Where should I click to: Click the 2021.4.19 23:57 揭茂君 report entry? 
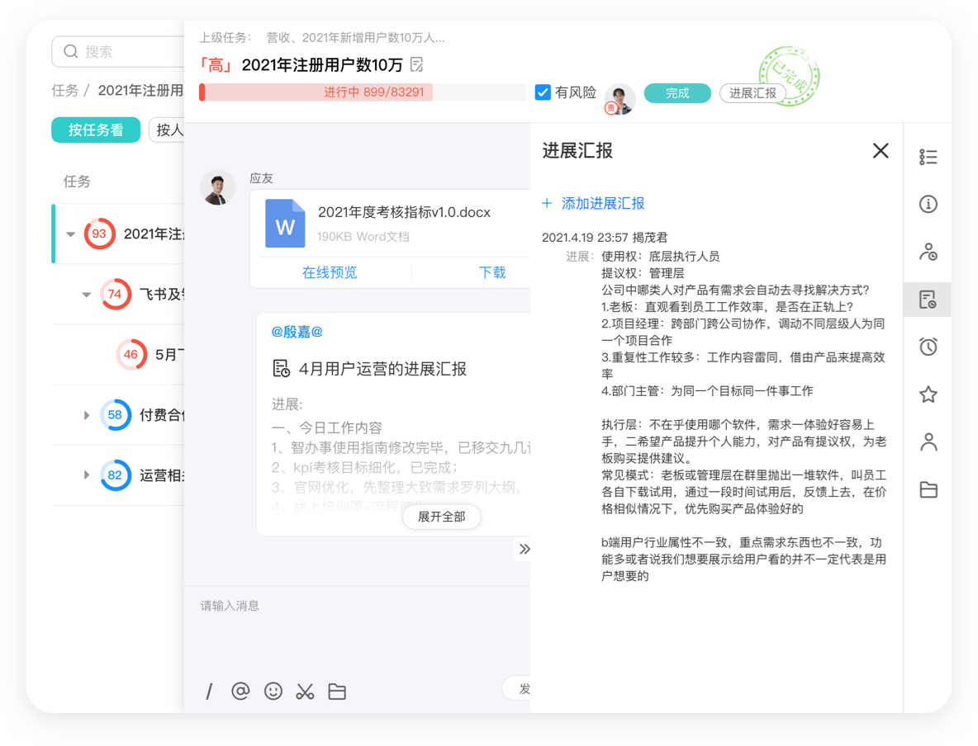pyautogui.click(x=605, y=237)
